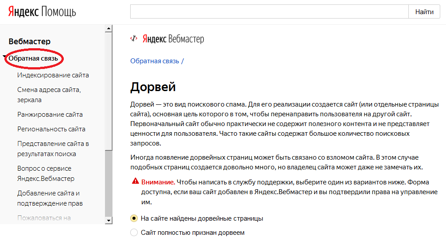Select radio На сайте найдены дорвейные страницы
Viewport: 446px width, 241px height.
[134, 218]
